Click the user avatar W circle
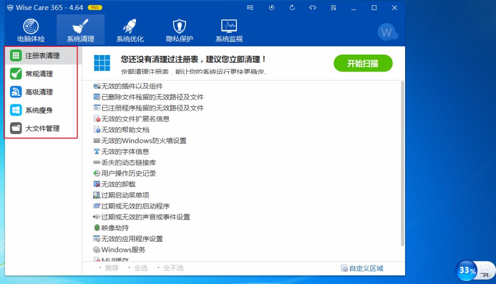 pos(387,32)
